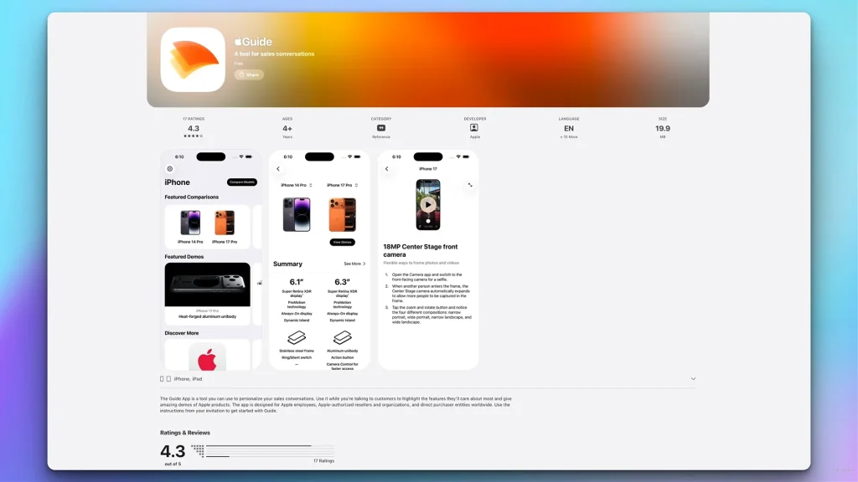Viewport: 858px width, 482px height.
Task: Click the 19.9 MB size value
Action: (x=663, y=128)
